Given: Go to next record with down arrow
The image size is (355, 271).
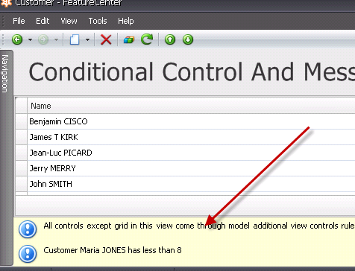Looking at the screenshot, I should [188, 39].
